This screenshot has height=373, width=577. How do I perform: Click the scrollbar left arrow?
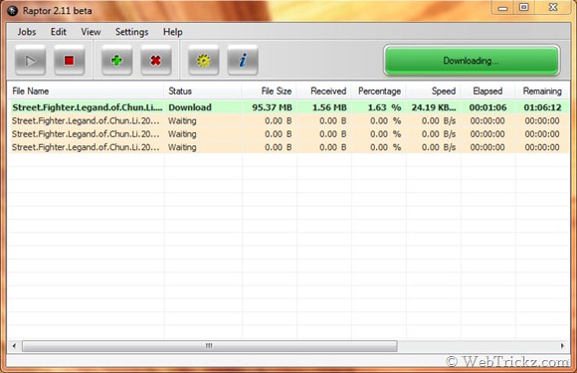point(14,346)
